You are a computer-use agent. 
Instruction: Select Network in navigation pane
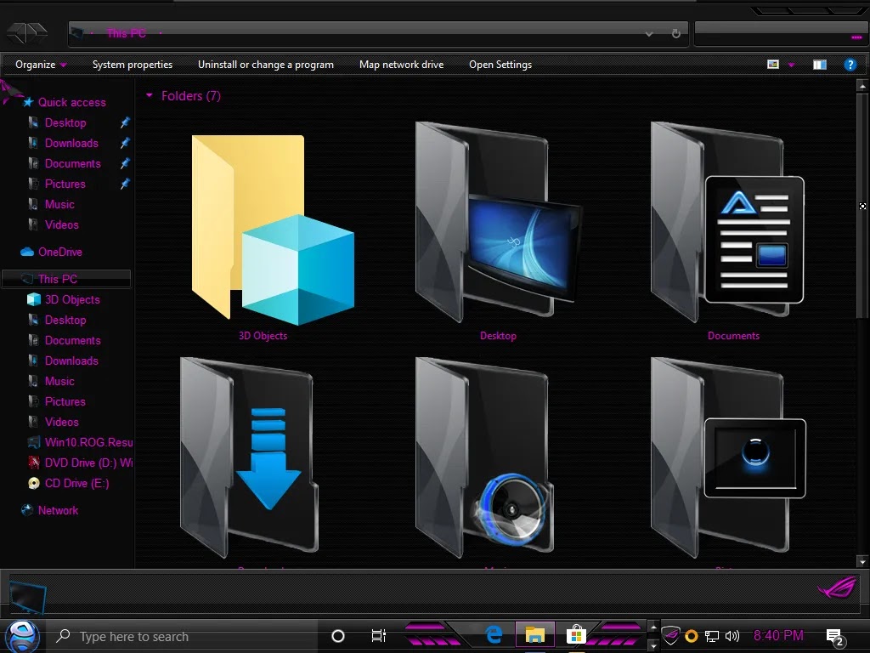(x=58, y=510)
